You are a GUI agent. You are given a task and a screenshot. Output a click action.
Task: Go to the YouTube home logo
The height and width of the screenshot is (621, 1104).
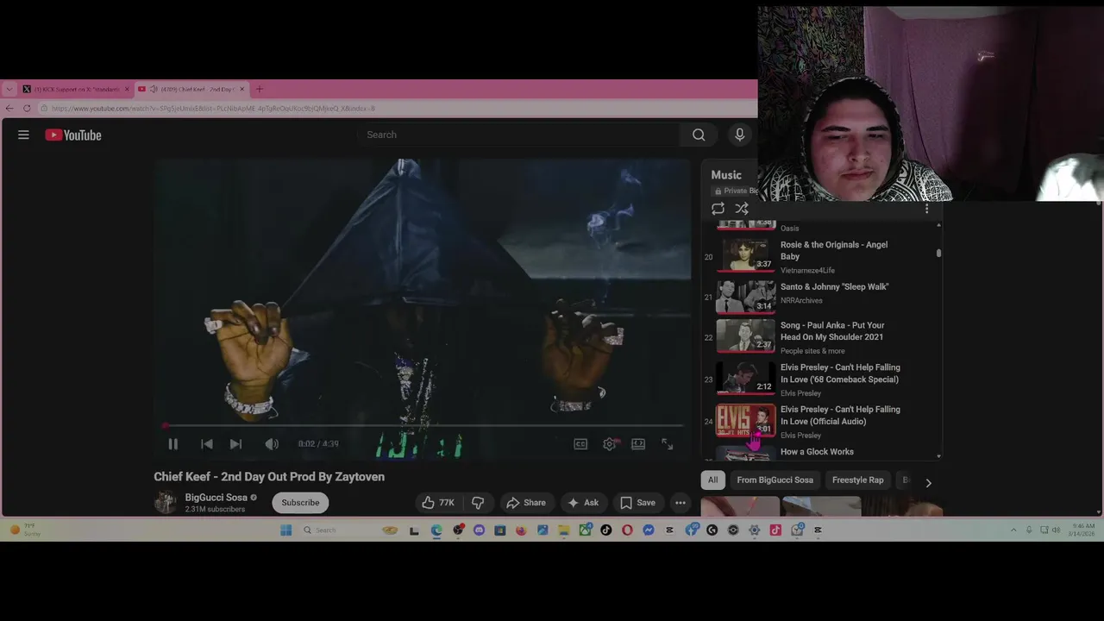point(73,135)
